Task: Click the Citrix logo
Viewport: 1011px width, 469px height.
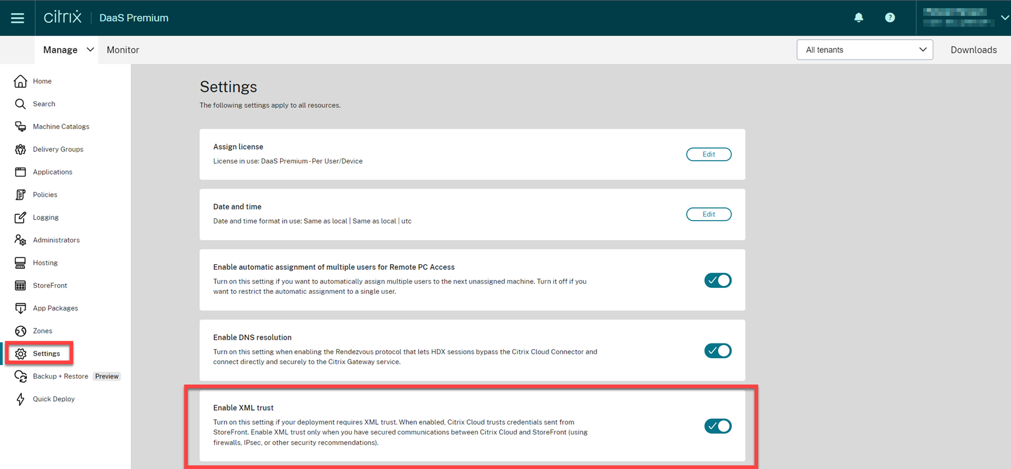Action: point(62,17)
